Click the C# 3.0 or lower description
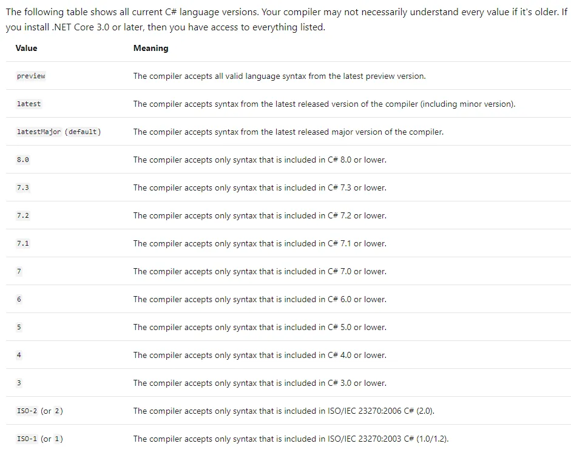Viewport: 571px width, 452px height. (260, 383)
